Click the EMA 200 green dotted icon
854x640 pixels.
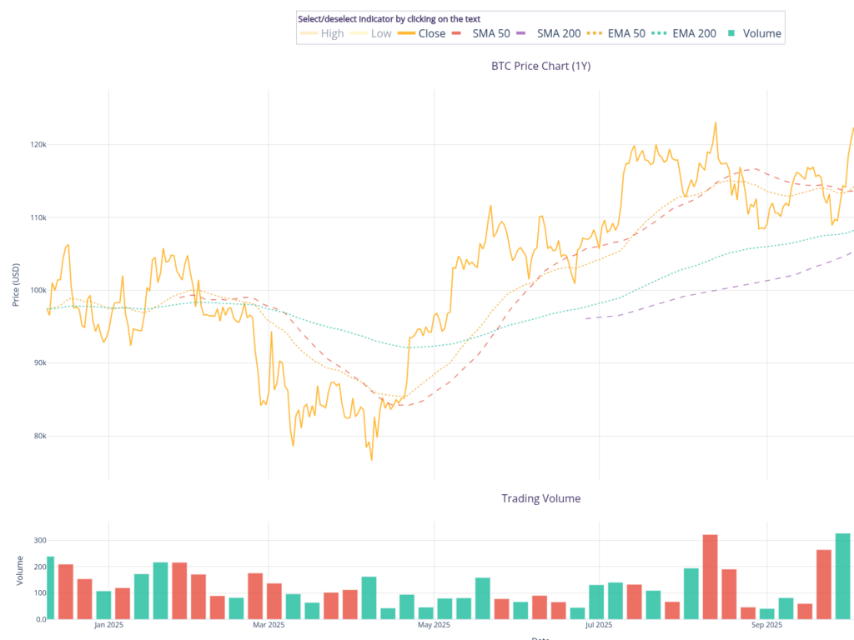pos(658,33)
